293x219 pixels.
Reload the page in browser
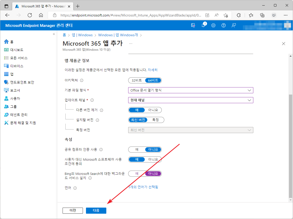click(x=30, y=15)
